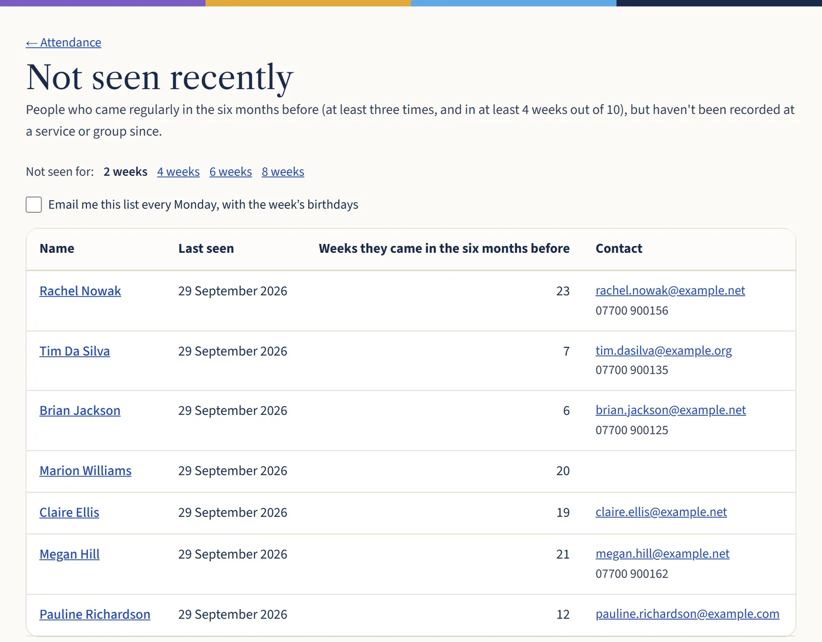Click Tim Da Silva's weeks count 7

(x=566, y=351)
